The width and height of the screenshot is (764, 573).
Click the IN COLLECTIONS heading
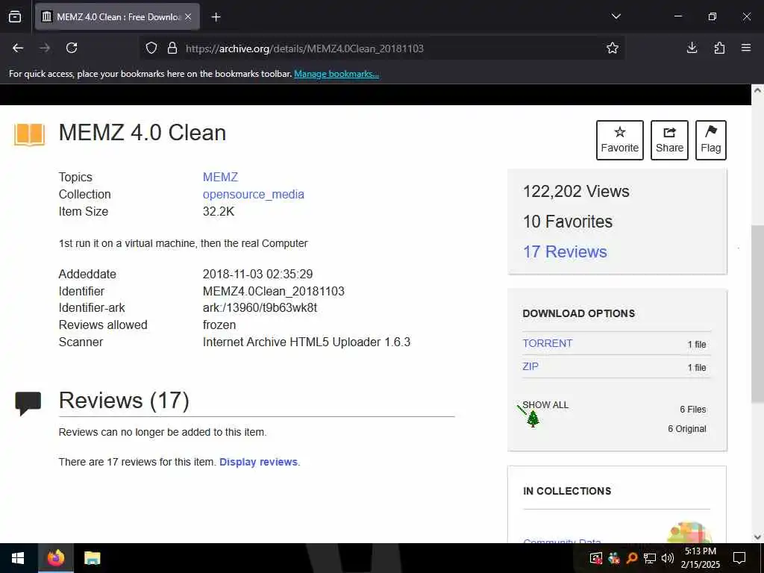(567, 491)
